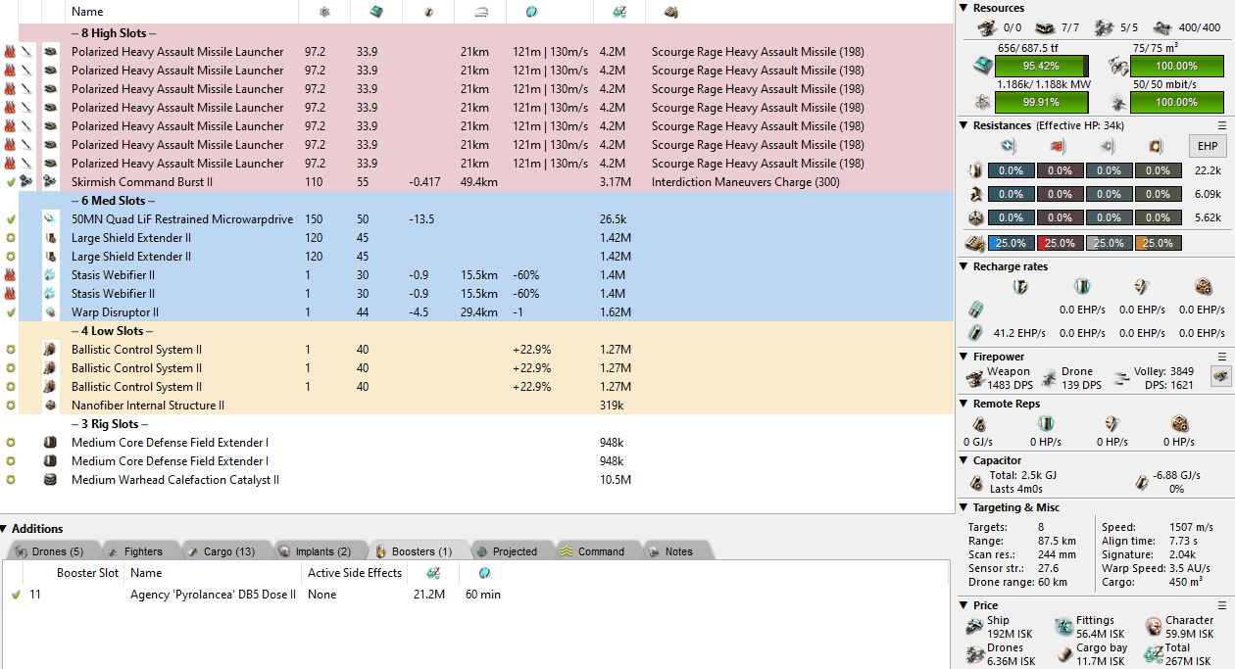Click the CPU usage icon in Resources

tap(981, 66)
